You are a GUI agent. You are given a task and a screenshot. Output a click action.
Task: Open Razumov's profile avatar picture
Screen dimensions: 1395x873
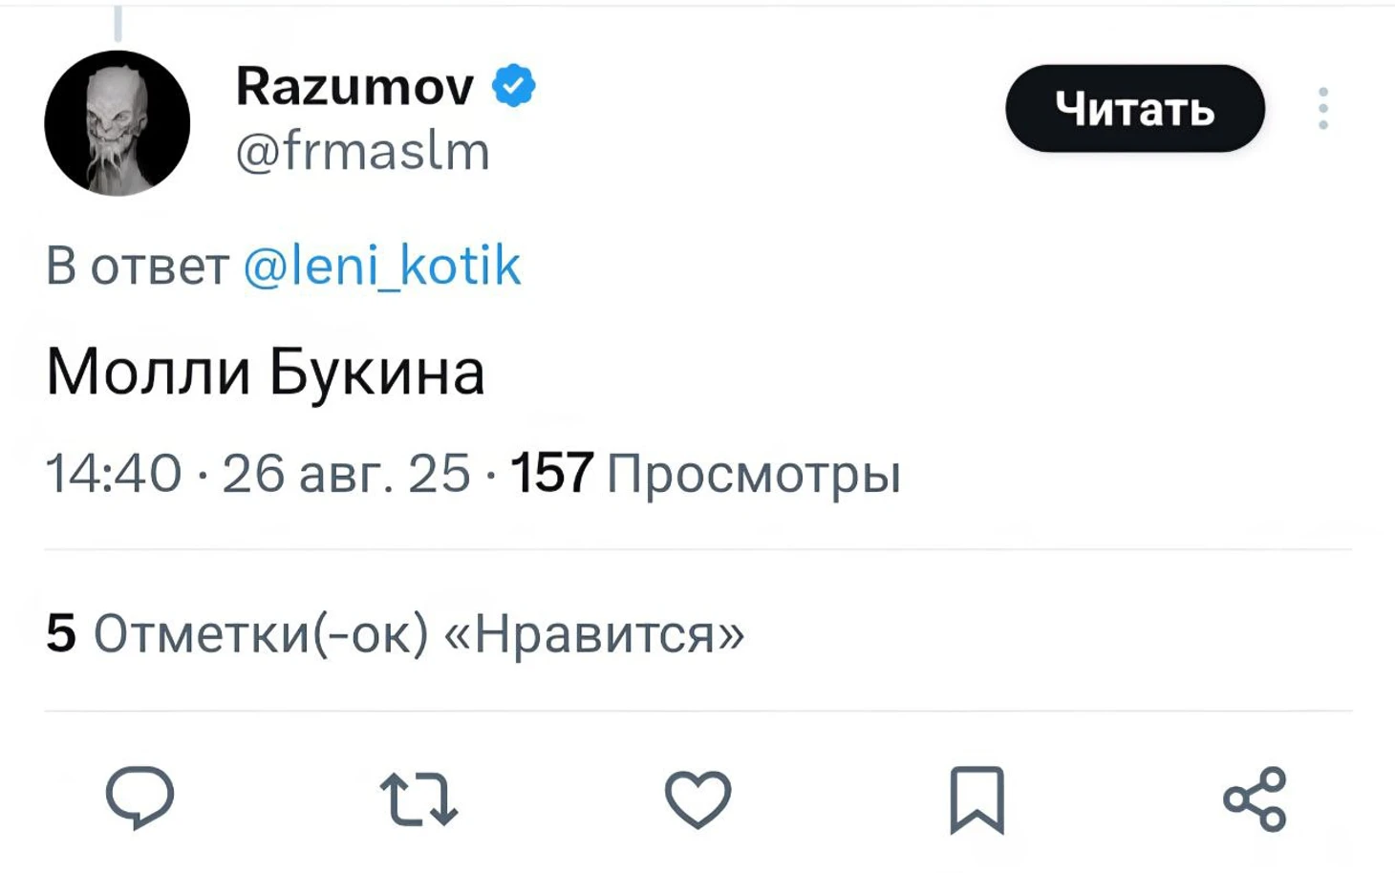(118, 123)
